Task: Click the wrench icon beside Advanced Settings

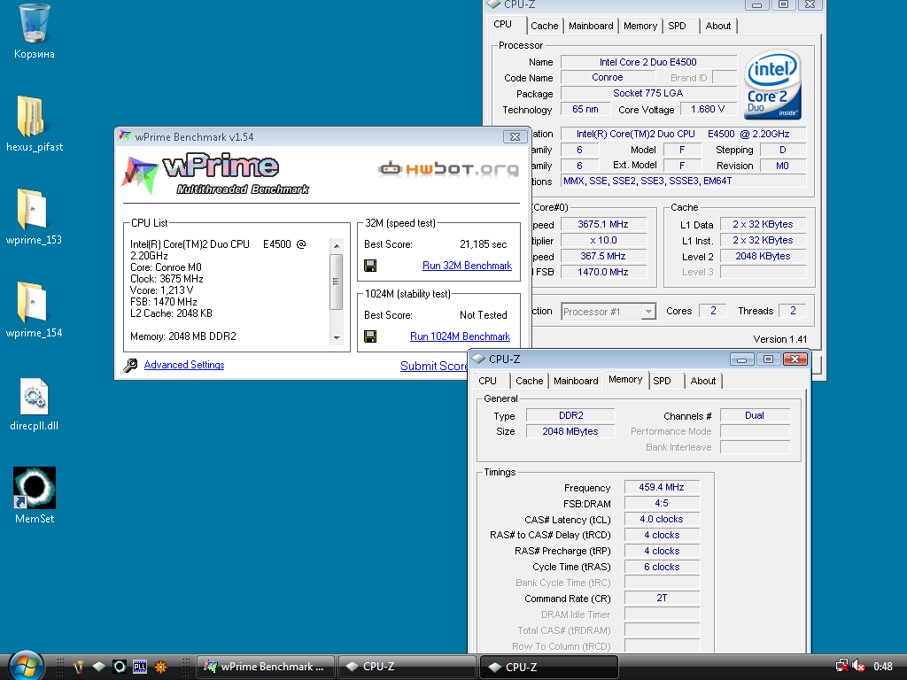Action: tap(131, 365)
